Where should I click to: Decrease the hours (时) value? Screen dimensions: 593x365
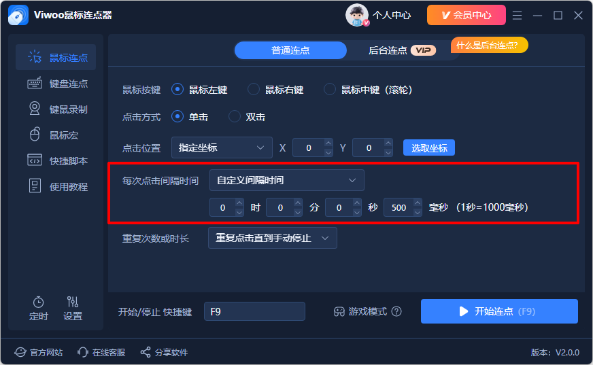click(x=239, y=212)
